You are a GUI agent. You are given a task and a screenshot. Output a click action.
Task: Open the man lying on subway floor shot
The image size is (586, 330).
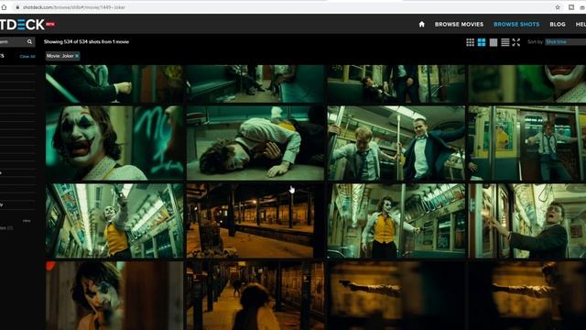coord(255,143)
